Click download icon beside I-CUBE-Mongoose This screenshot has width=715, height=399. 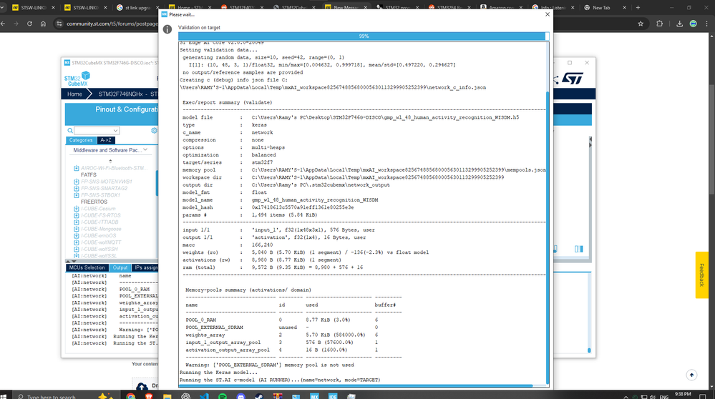coord(76,229)
